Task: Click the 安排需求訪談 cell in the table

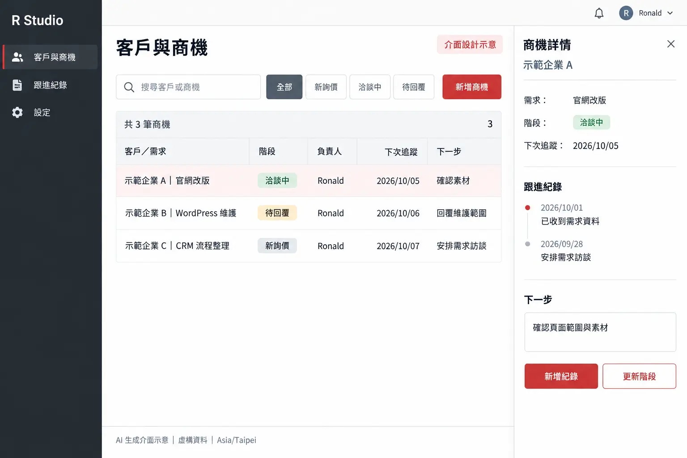Action: (x=462, y=246)
